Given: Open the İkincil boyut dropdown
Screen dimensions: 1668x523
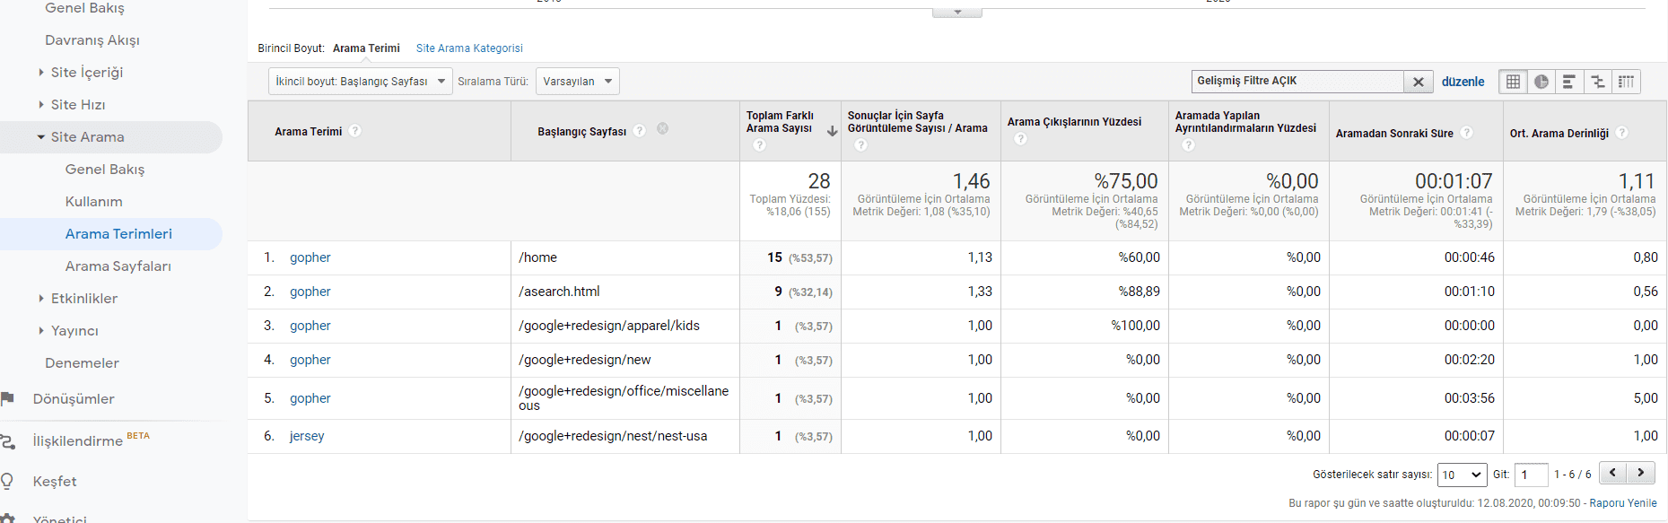Looking at the screenshot, I should (360, 82).
